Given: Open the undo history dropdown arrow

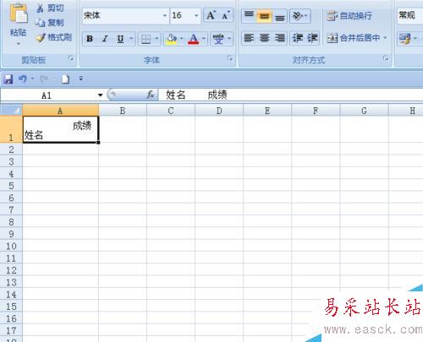Looking at the screenshot, I should (x=32, y=79).
